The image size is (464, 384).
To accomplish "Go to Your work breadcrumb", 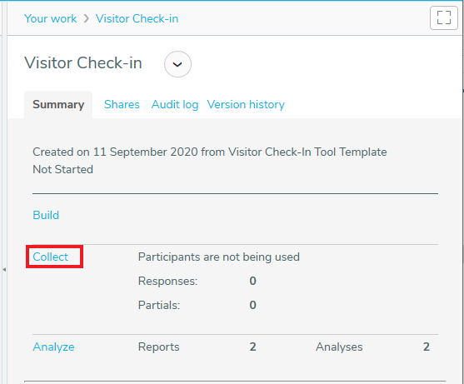I will tap(50, 18).
